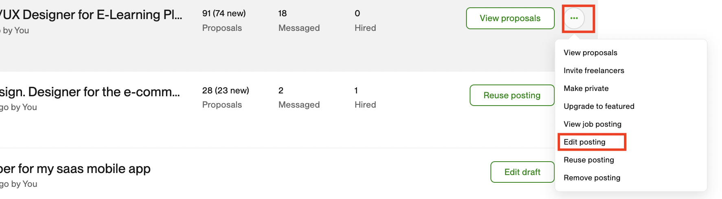The width and height of the screenshot is (722, 199).
Task: Choose Remove posting from the menu
Action: tap(592, 178)
